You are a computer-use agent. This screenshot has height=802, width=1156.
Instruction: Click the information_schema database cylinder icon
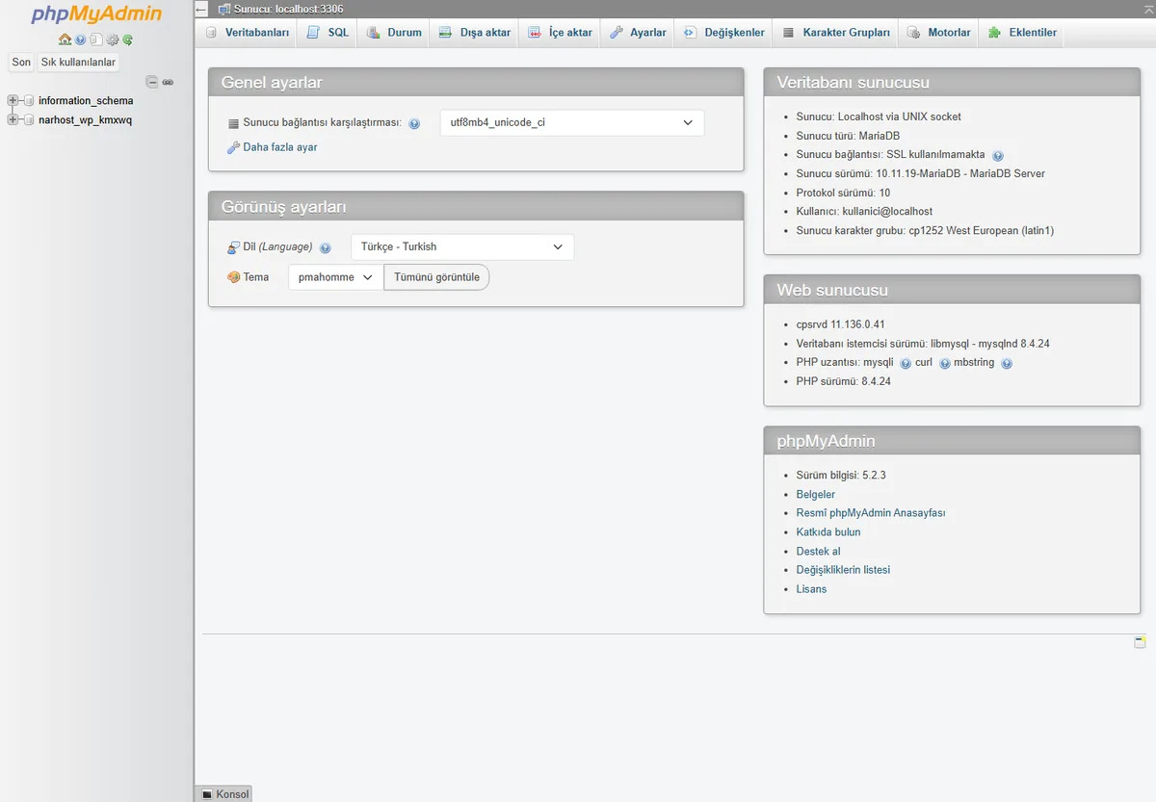tap(29, 101)
